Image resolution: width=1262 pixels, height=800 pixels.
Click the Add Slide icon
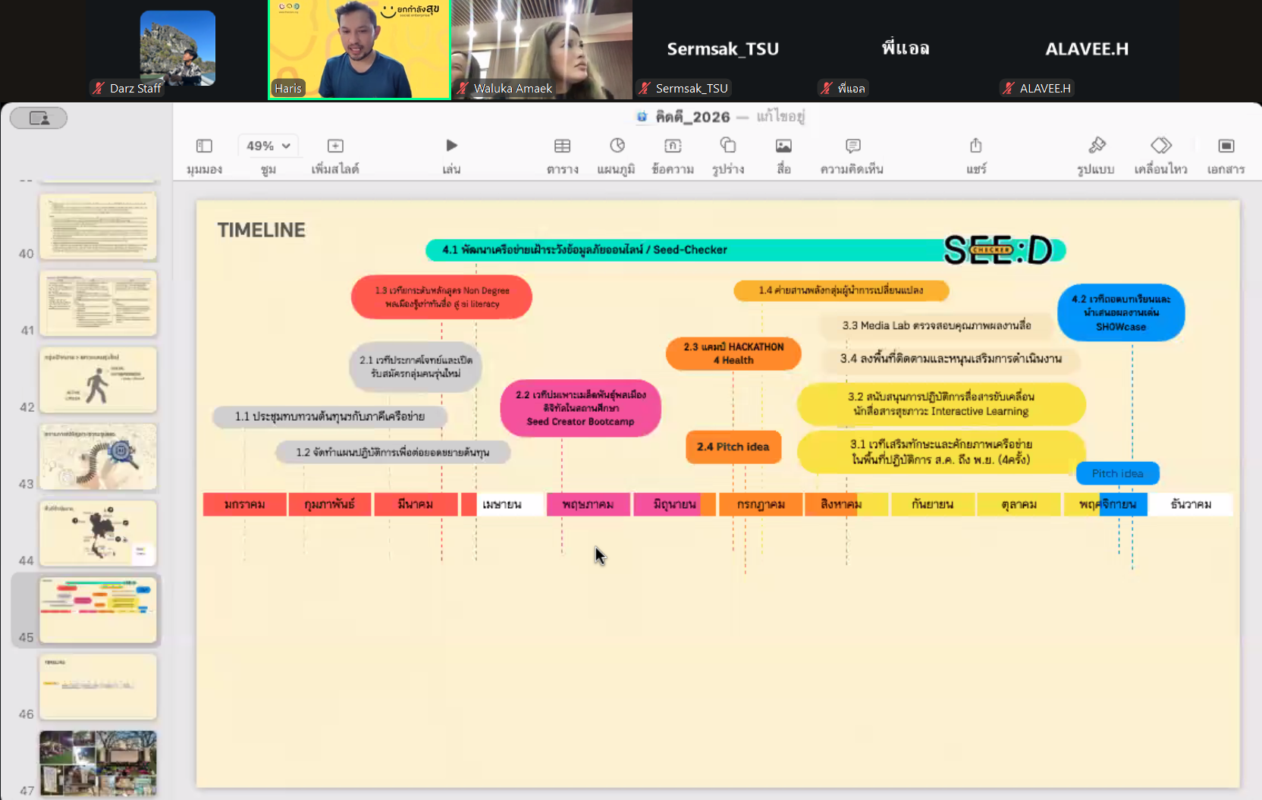(335, 146)
